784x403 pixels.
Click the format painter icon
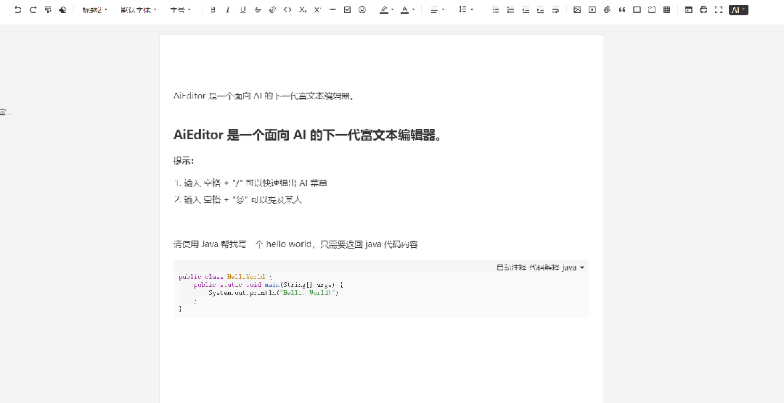click(x=48, y=10)
